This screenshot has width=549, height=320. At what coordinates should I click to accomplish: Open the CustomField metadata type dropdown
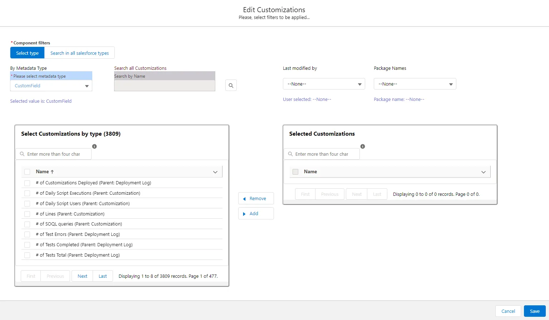point(51,86)
